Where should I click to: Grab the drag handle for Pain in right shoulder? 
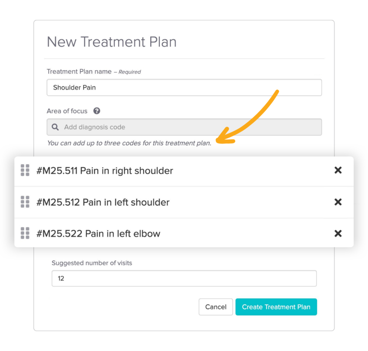point(25,170)
